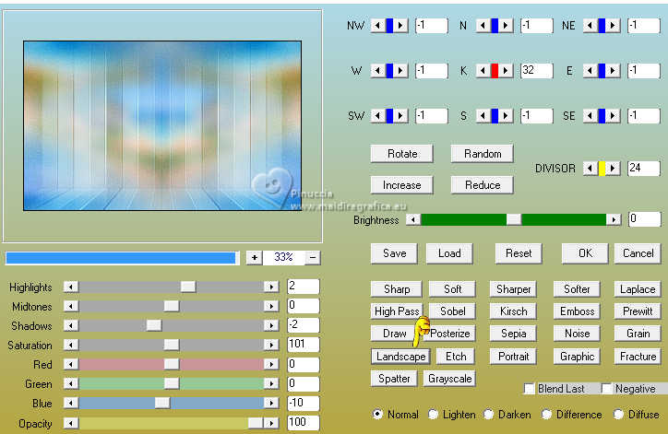This screenshot has height=434, width=668.
Task: Click the NE value left arrow
Action: point(590,26)
